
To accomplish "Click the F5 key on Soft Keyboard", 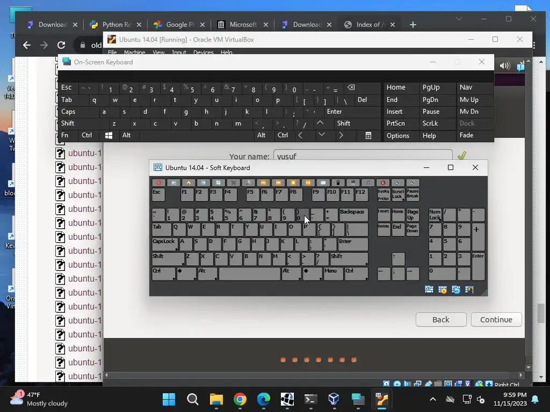I will point(252,195).
